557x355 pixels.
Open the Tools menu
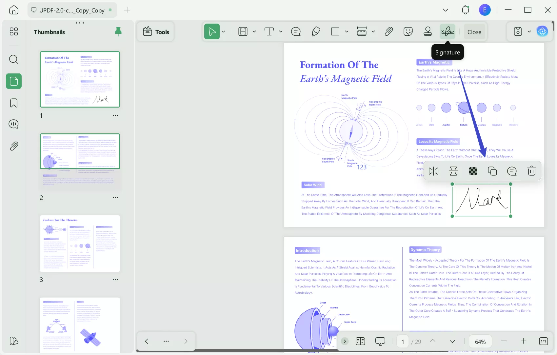pyautogui.click(x=156, y=32)
